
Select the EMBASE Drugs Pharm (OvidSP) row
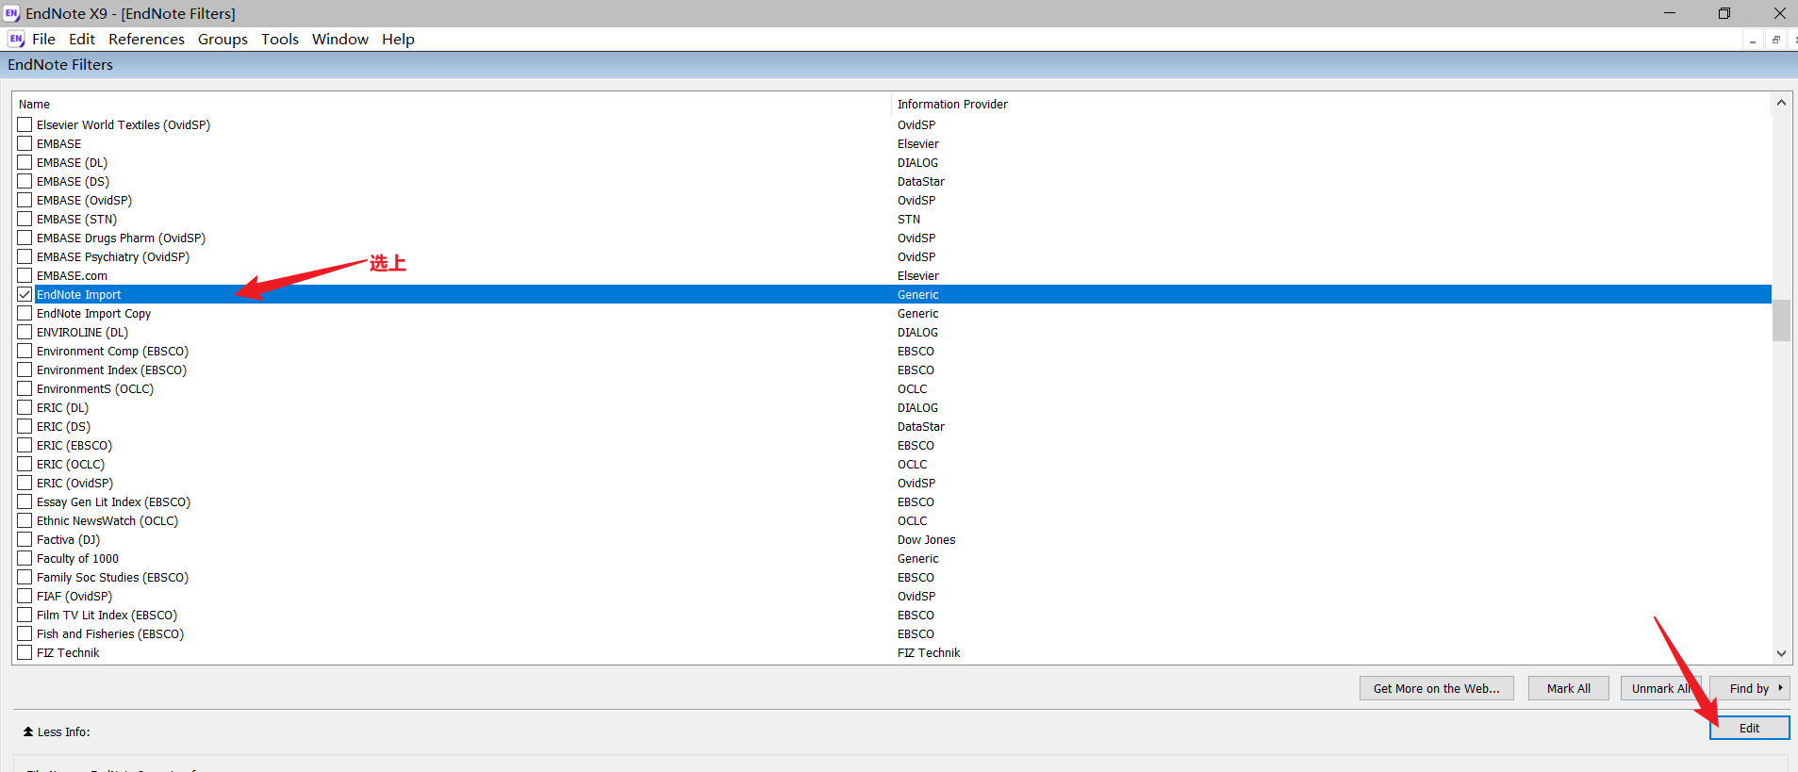(x=892, y=238)
